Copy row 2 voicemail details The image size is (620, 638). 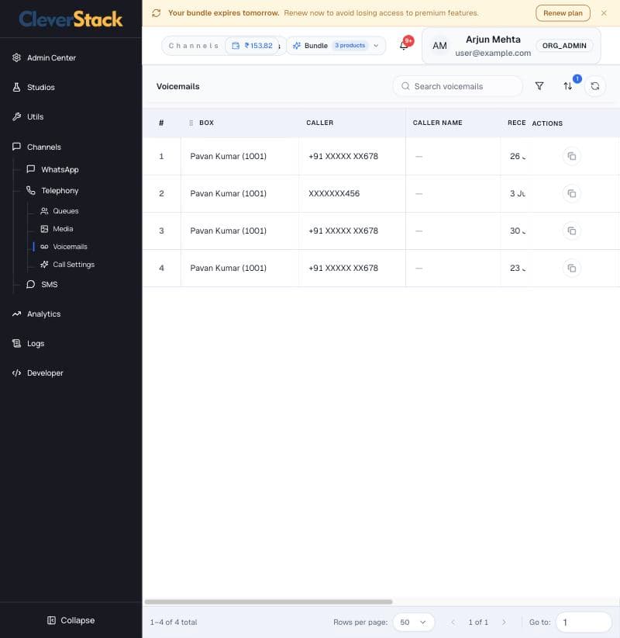click(x=572, y=194)
